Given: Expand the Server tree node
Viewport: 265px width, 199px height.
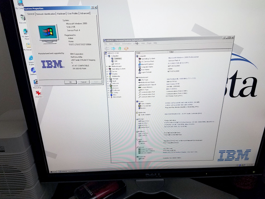Looking at the screenshot, I should point(107,72).
